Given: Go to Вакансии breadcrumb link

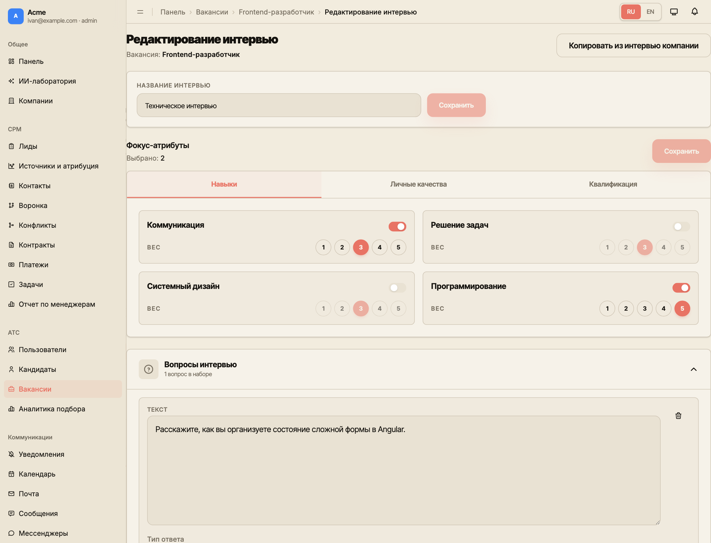Looking at the screenshot, I should click(x=212, y=12).
